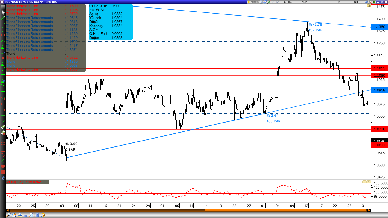Open the wrench and screwdriver settings icon

coord(370,2)
